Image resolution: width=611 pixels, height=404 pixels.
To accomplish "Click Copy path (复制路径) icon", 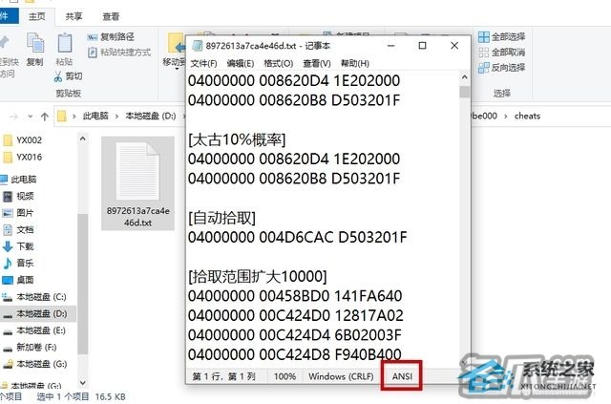I will coord(93,37).
